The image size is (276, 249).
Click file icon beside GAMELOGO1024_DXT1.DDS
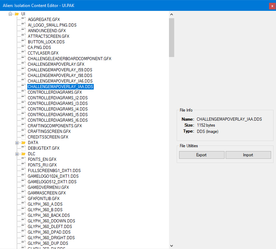pyautogui.click(x=23, y=176)
